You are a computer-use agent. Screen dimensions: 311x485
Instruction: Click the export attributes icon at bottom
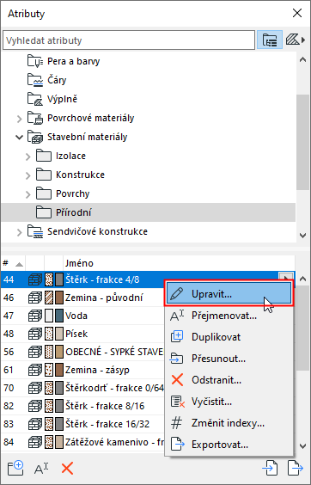[x=296, y=469]
